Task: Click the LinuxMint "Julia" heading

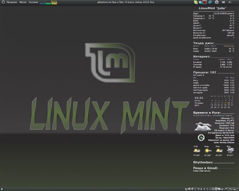Action: (212, 8)
